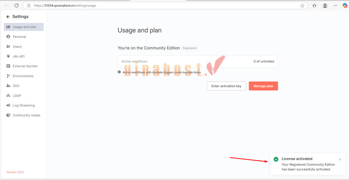Viewport: 349px width, 180px height.
Task: Select the External Secrets vault icon
Action: 8,66
